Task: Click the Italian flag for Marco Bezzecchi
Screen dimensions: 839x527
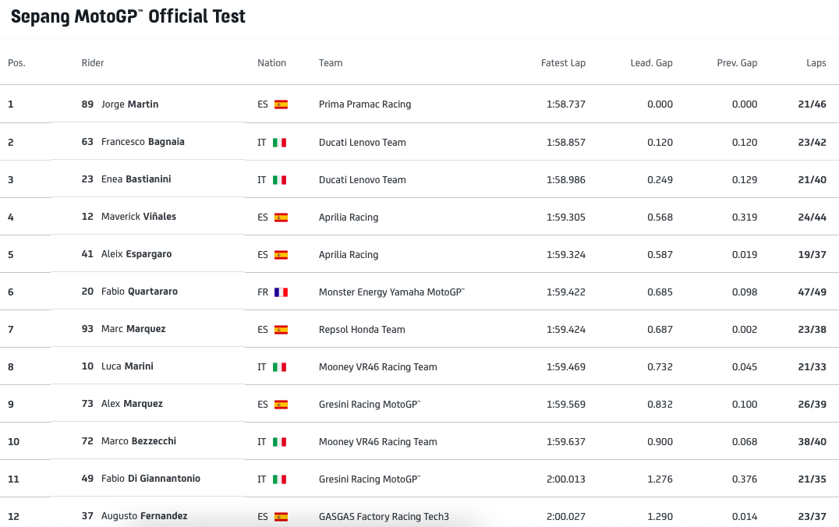Action: 279,442
